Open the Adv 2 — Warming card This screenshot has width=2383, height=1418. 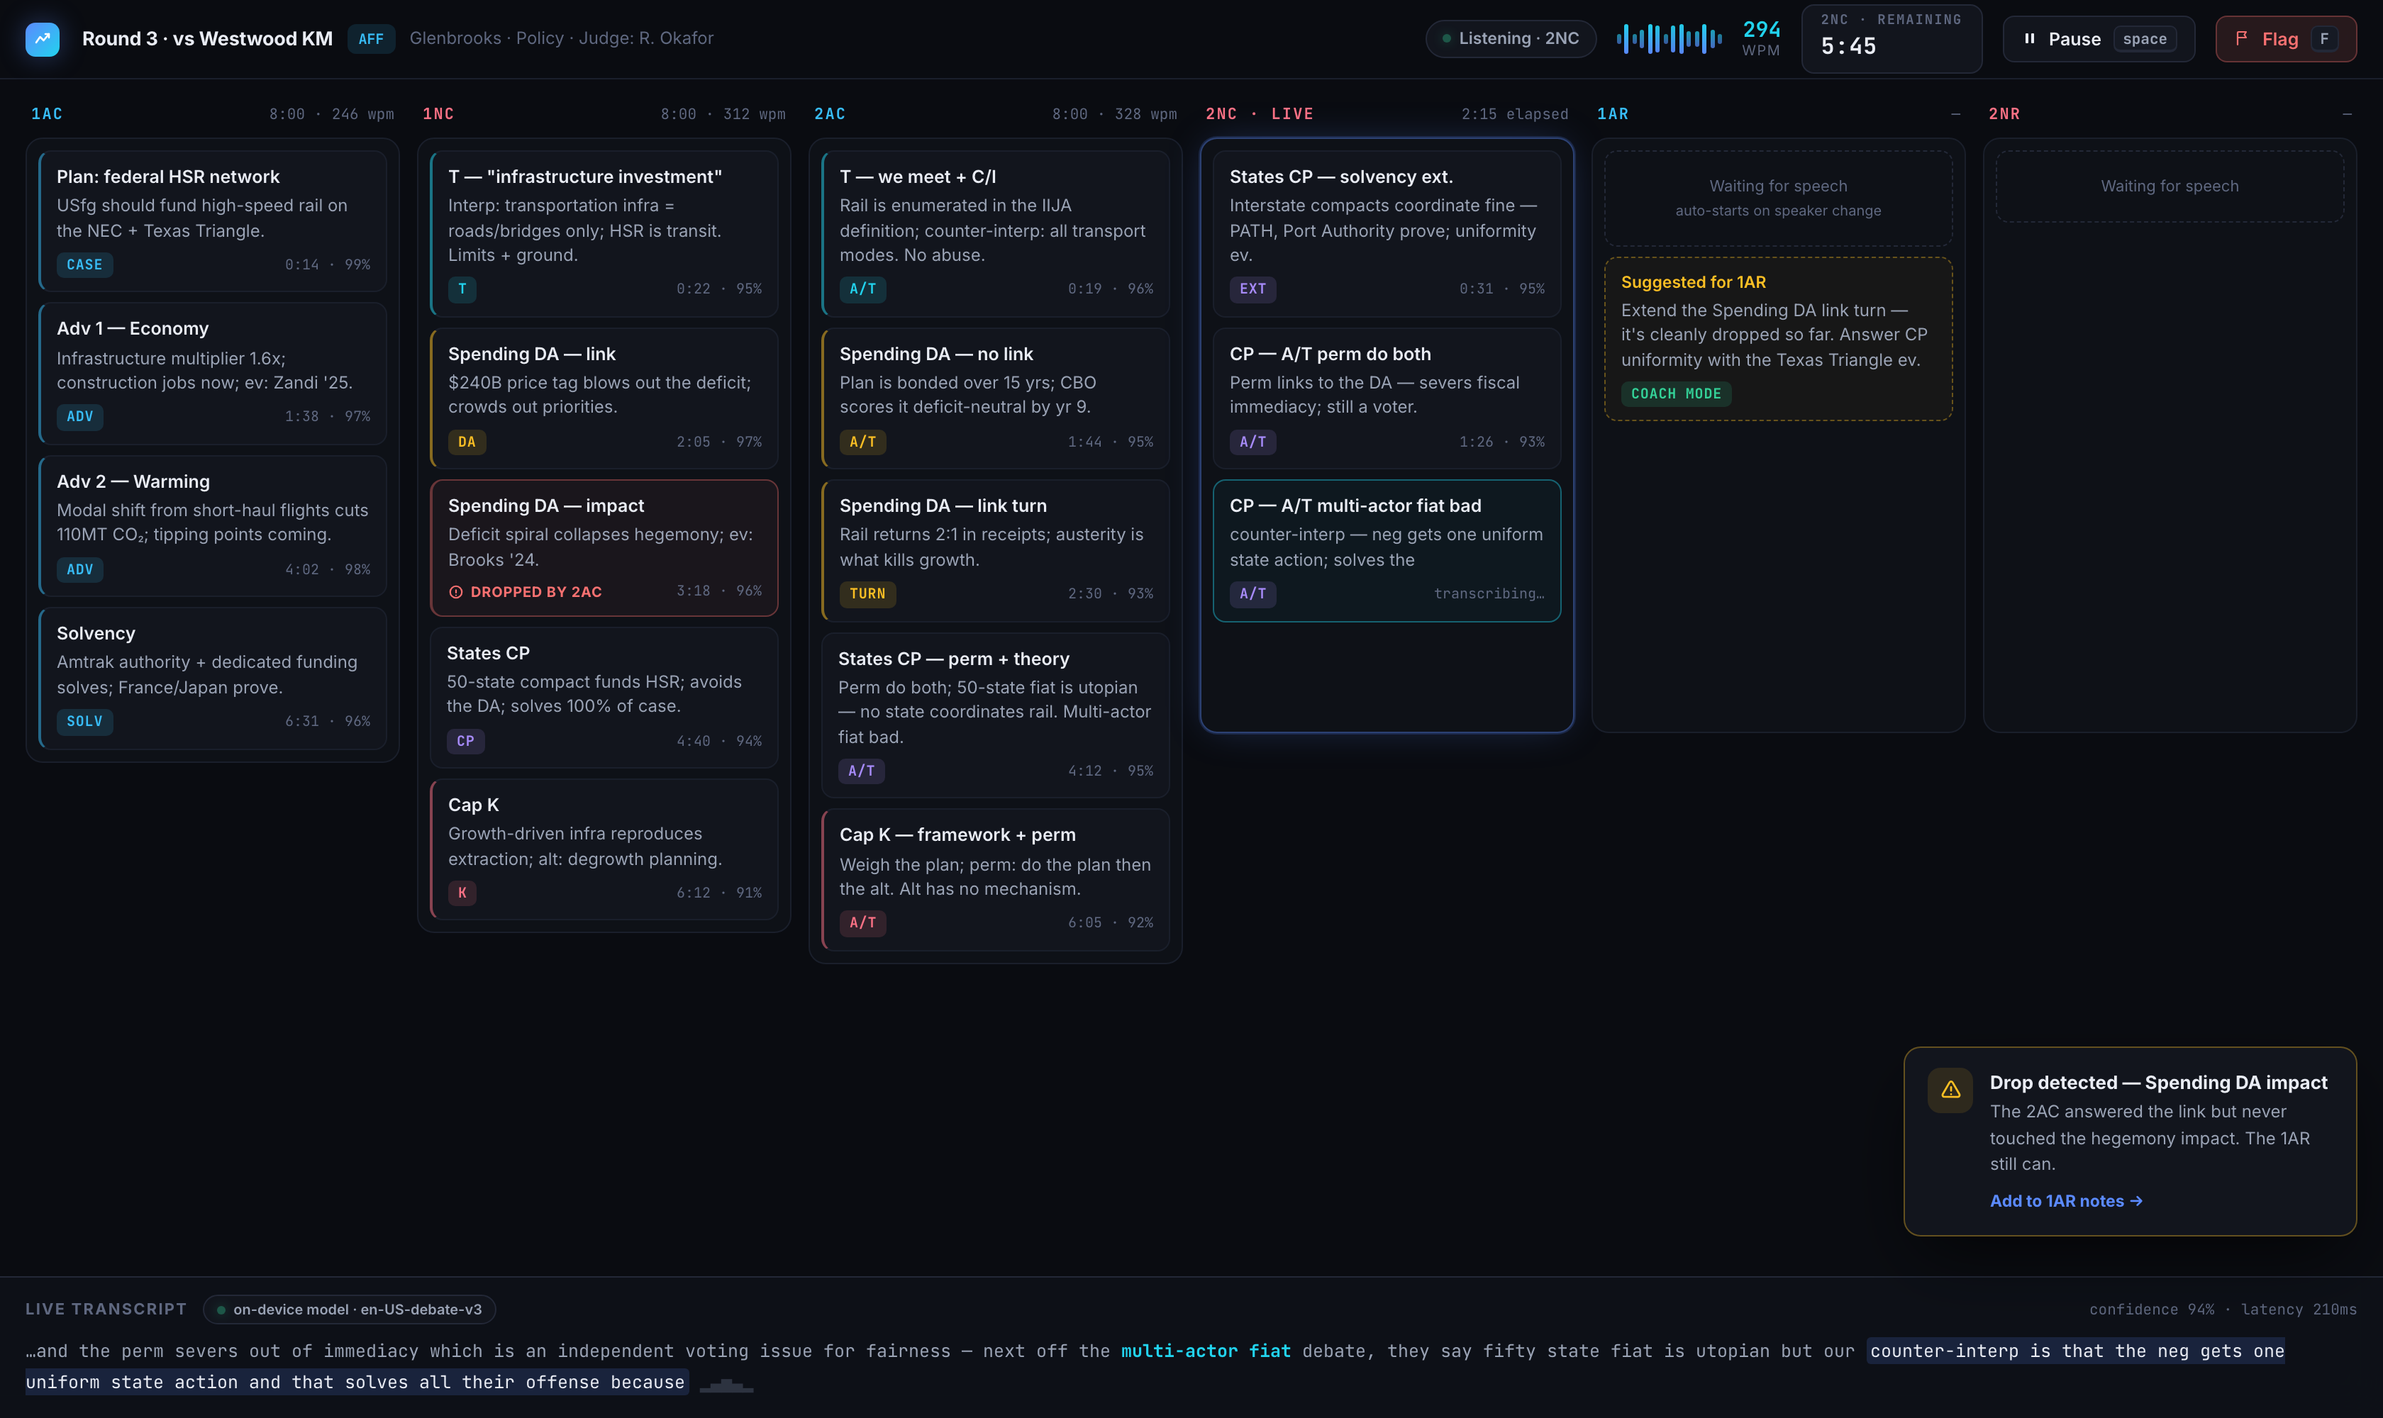(212, 525)
